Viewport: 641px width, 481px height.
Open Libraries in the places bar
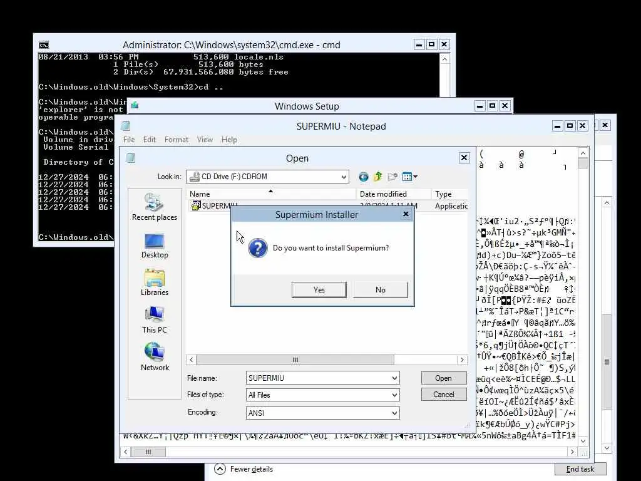coord(155,282)
